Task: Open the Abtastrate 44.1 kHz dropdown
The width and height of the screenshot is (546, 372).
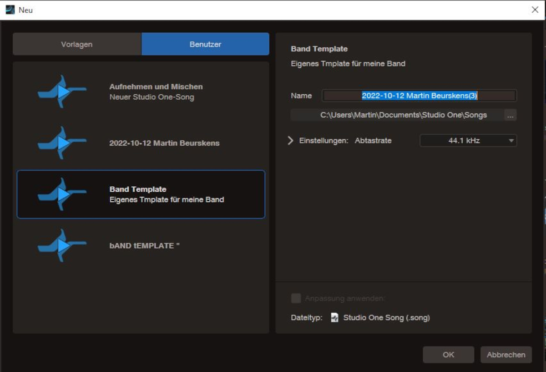Action: point(468,141)
